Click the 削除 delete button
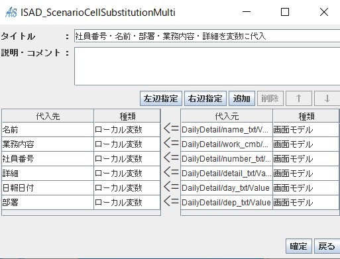This screenshot has width=340, height=259. pyautogui.click(x=270, y=98)
